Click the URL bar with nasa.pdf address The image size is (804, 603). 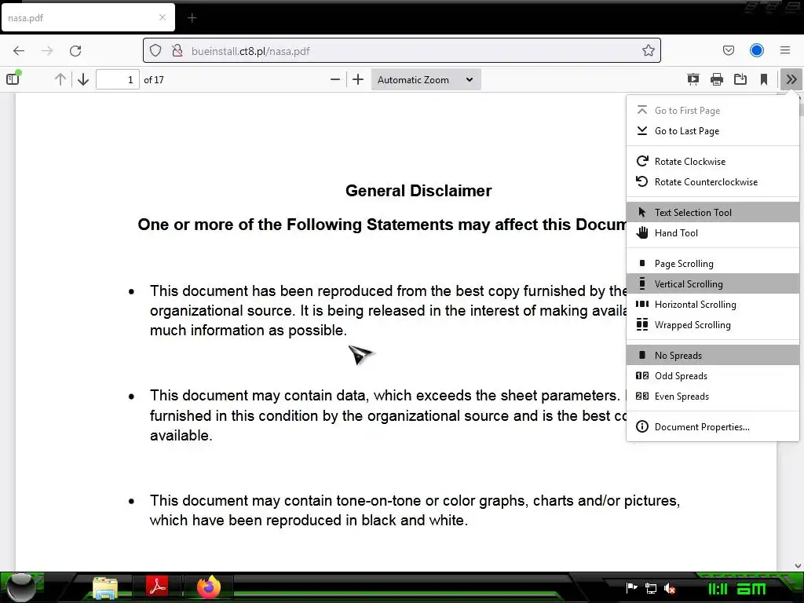point(401,50)
